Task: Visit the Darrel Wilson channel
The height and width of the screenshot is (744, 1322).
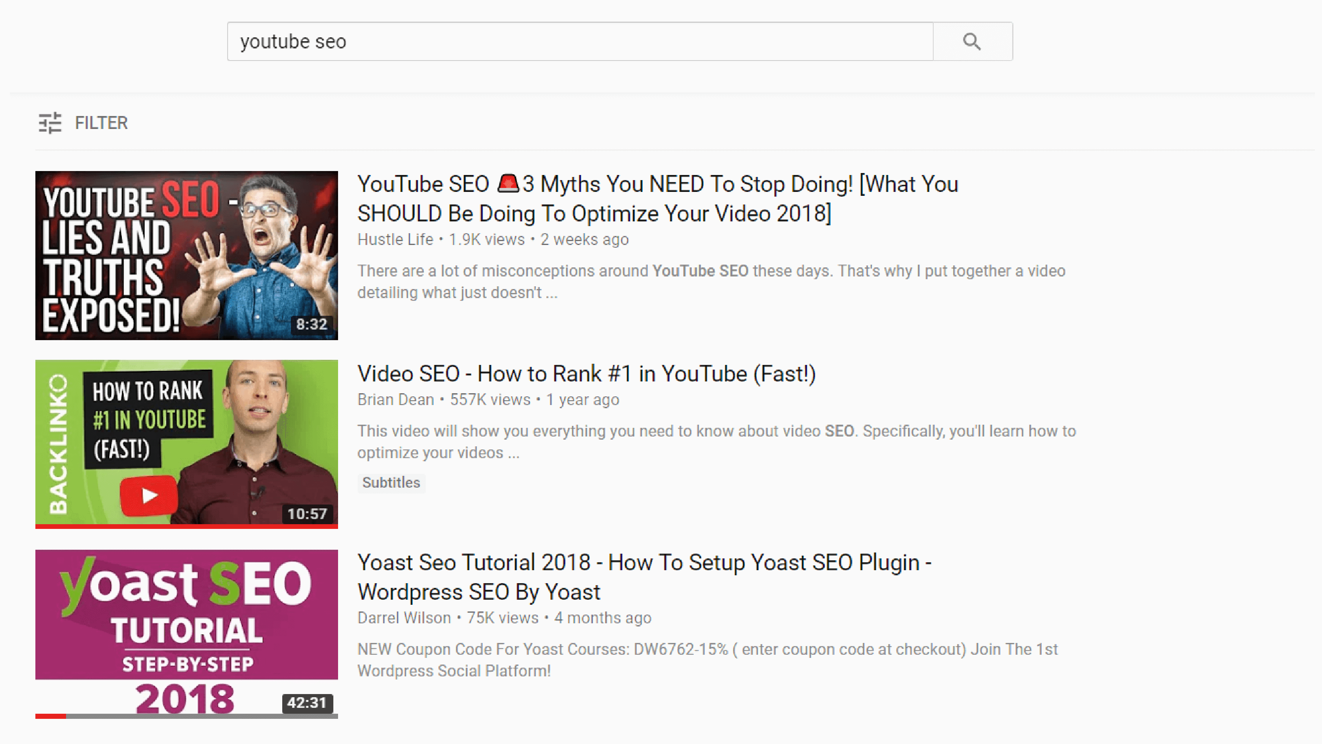Action: coord(404,618)
